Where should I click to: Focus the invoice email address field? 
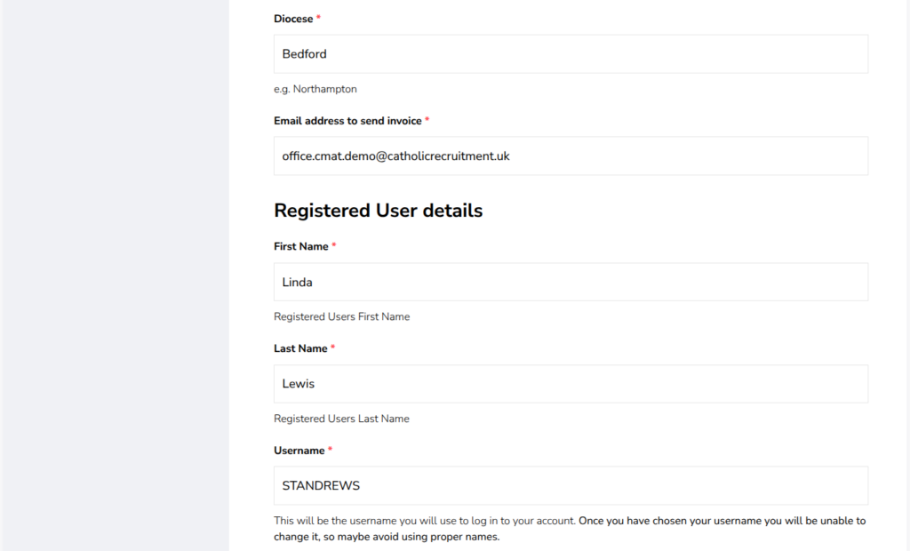click(x=571, y=156)
